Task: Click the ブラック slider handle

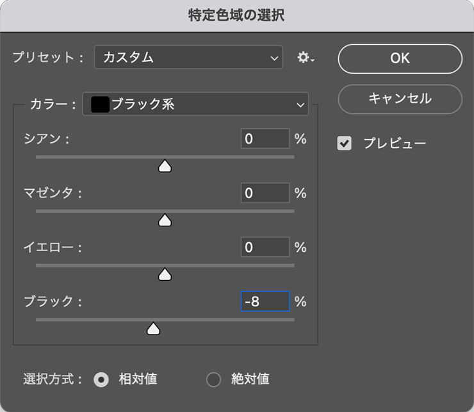Action: (x=153, y=329)
